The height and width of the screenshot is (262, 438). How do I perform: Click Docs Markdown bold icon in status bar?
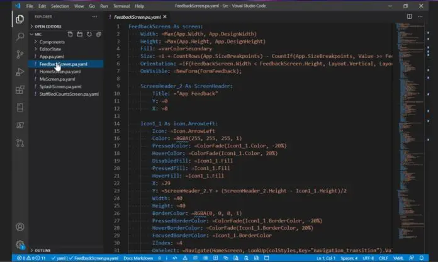(159, 258)
